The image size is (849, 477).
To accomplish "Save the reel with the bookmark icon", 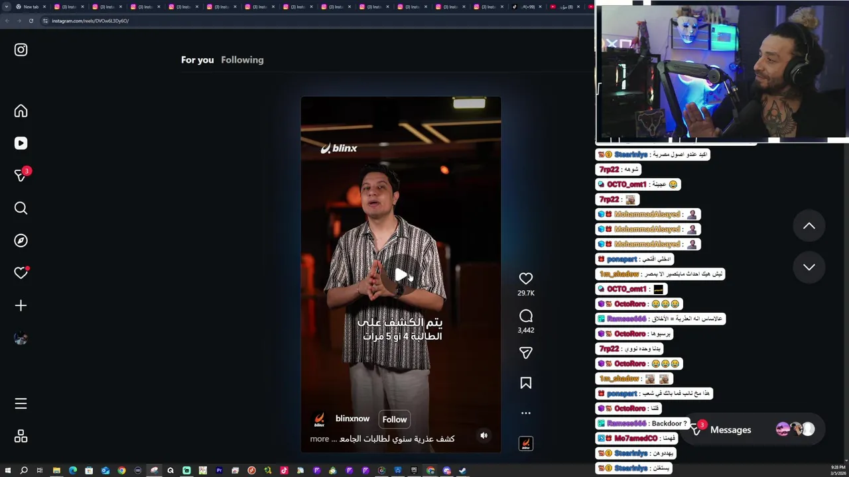I will pyautogui.click(x=526, y=383).
